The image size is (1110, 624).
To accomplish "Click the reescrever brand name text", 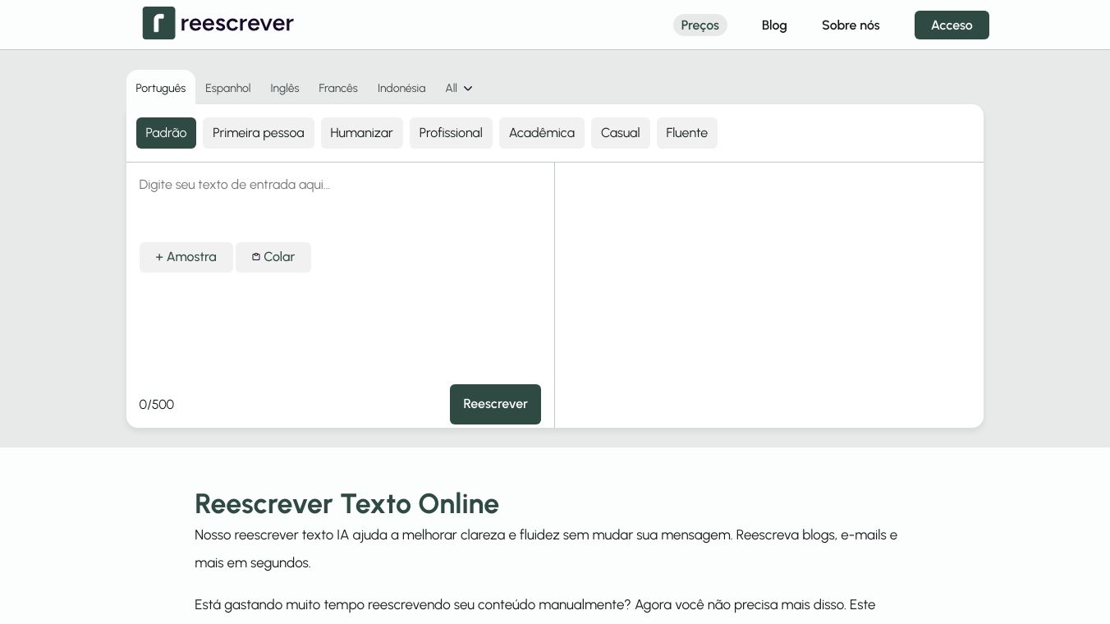I will click(237, 23).
